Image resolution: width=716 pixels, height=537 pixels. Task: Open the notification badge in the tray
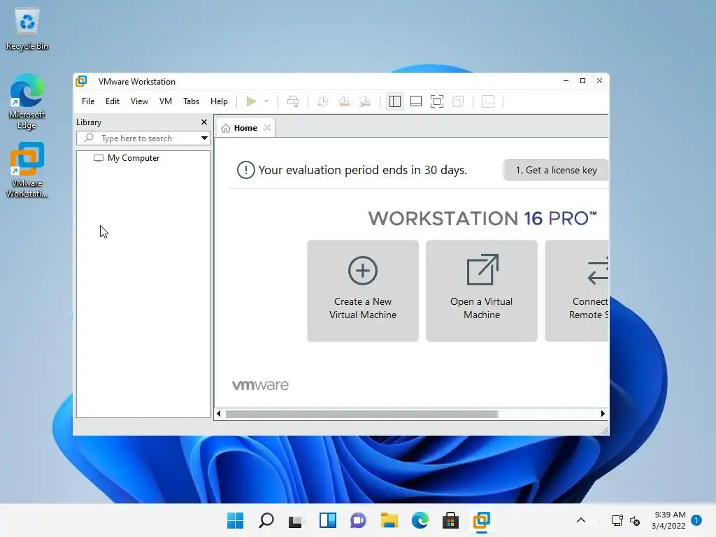(696, 520)
